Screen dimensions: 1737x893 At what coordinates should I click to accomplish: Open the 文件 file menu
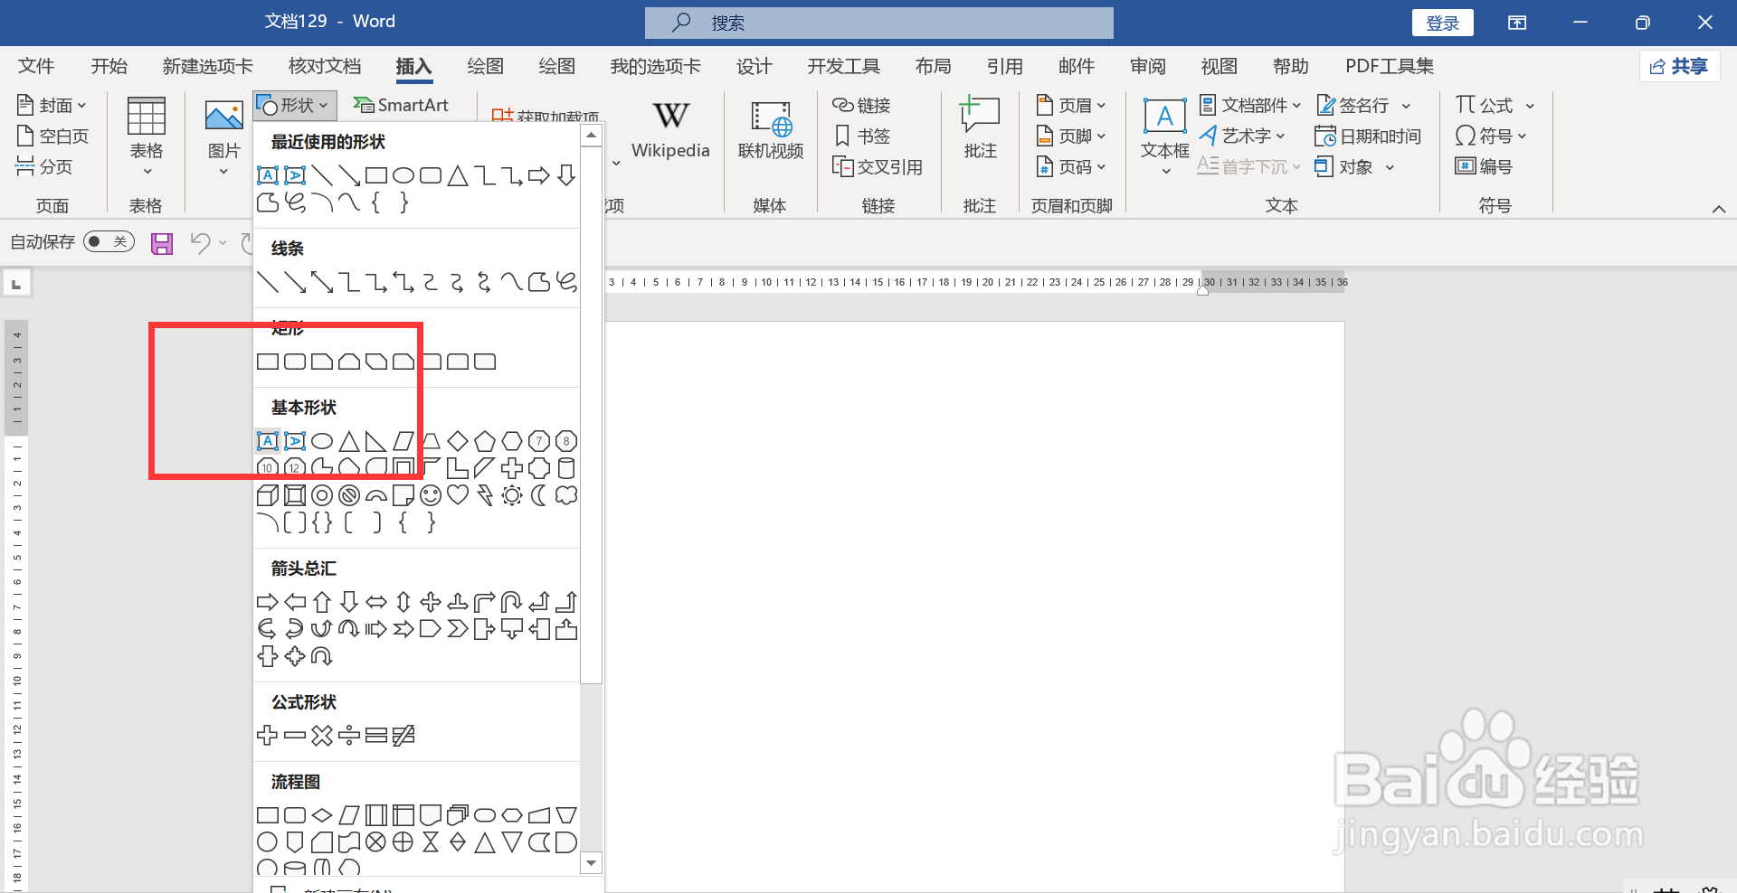coord(36,66)
